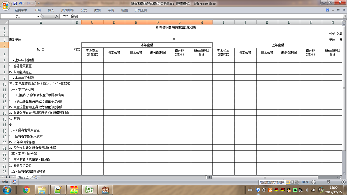This screenshot has width=347, height=195.
Task: Click the insert function fx icon
Action: 57,16
